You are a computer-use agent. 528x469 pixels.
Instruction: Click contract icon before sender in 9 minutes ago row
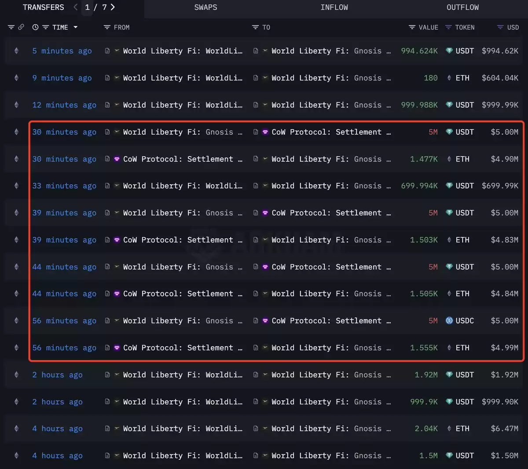(x=107, y=78)
